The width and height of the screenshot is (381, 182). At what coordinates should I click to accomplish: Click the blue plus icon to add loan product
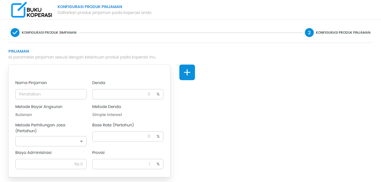(x=187, y=72)
